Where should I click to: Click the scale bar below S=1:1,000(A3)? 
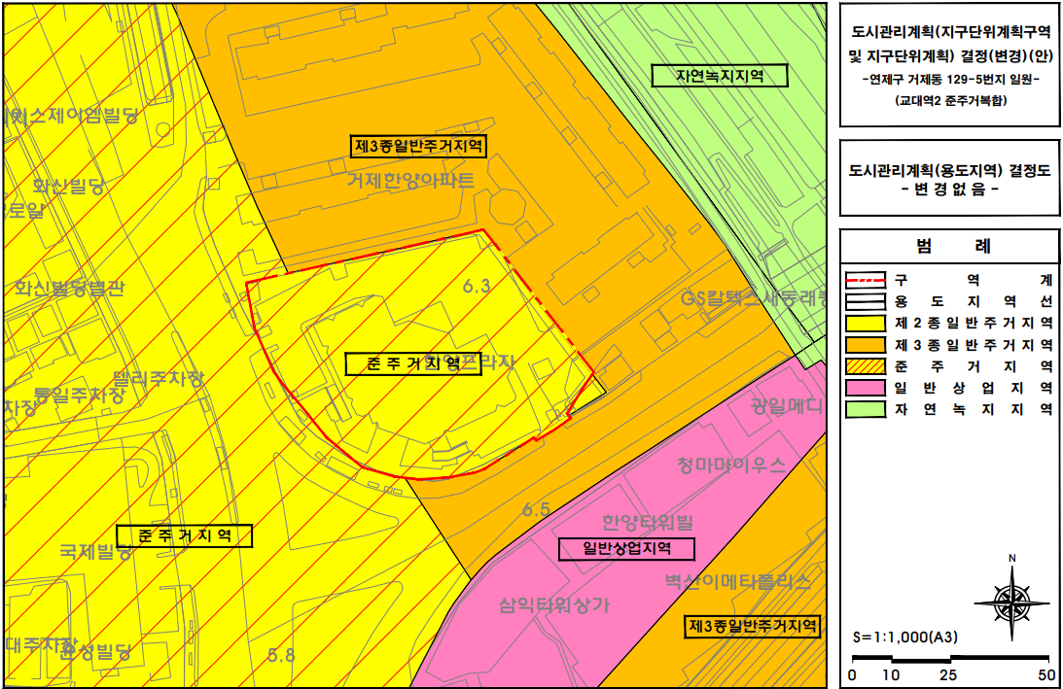pos(949,658)
